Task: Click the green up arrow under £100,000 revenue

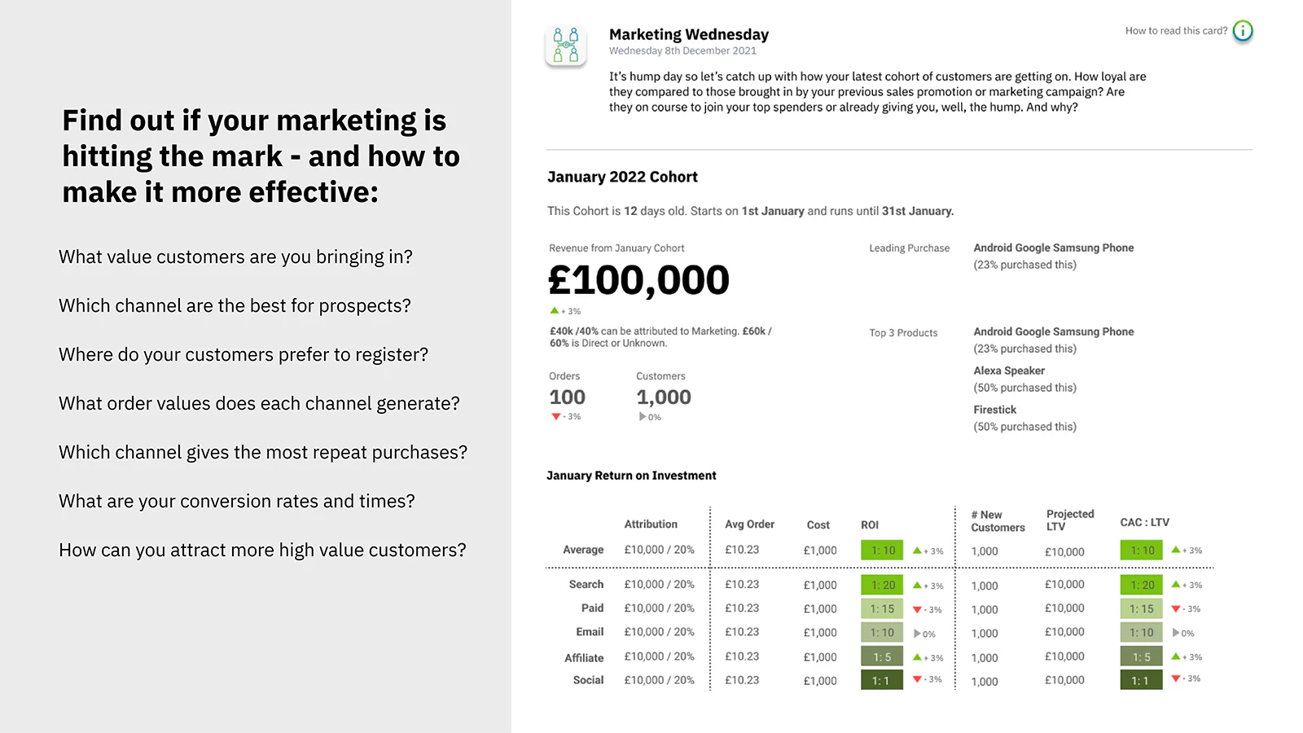Action: coord(555,310)
